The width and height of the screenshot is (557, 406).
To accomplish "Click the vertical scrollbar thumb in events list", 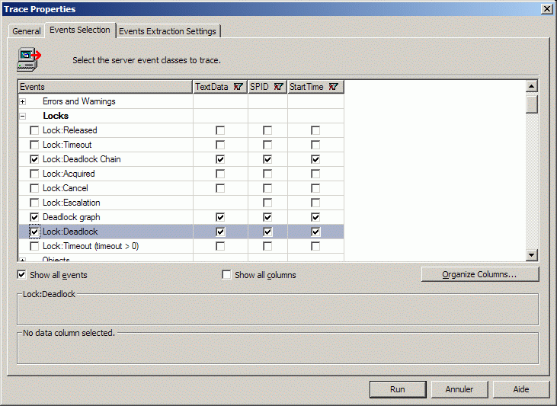I will click(532, 104).
